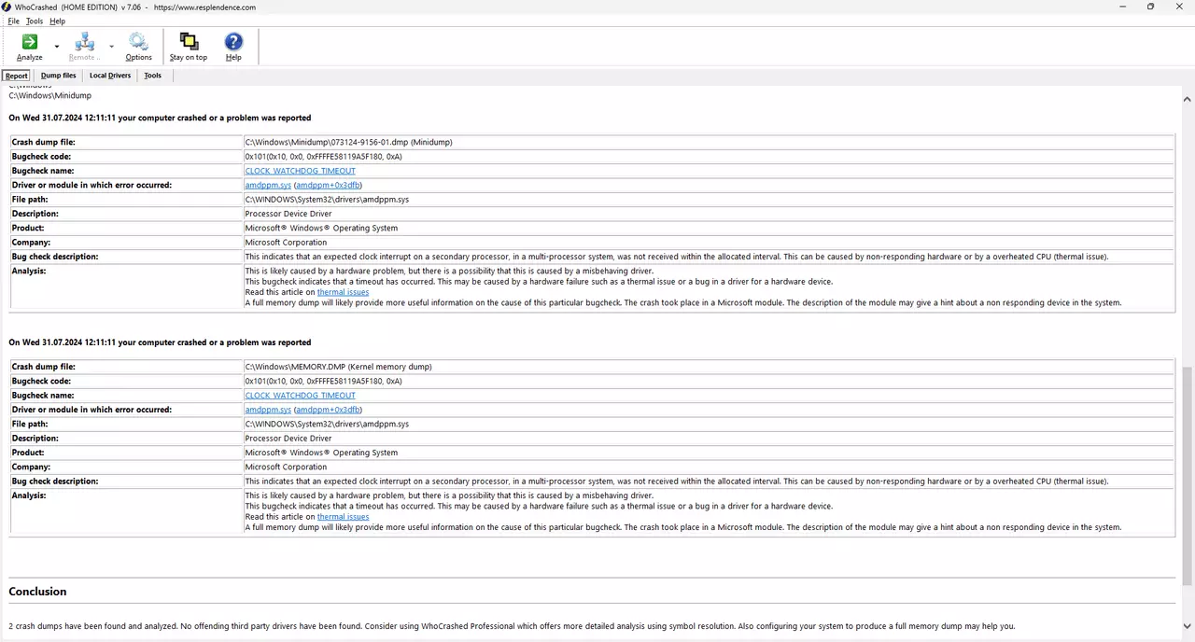Open the Tools tab beside Local Drivers
1195x642 pixels.
[152, 76]
